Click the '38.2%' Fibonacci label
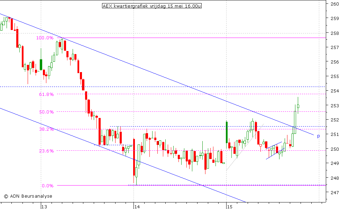Image resolution: width=340 pixels, height=209 pixels. click(x=46, y=129)
